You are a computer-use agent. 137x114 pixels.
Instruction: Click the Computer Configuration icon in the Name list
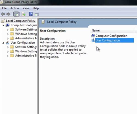(93, 36)
